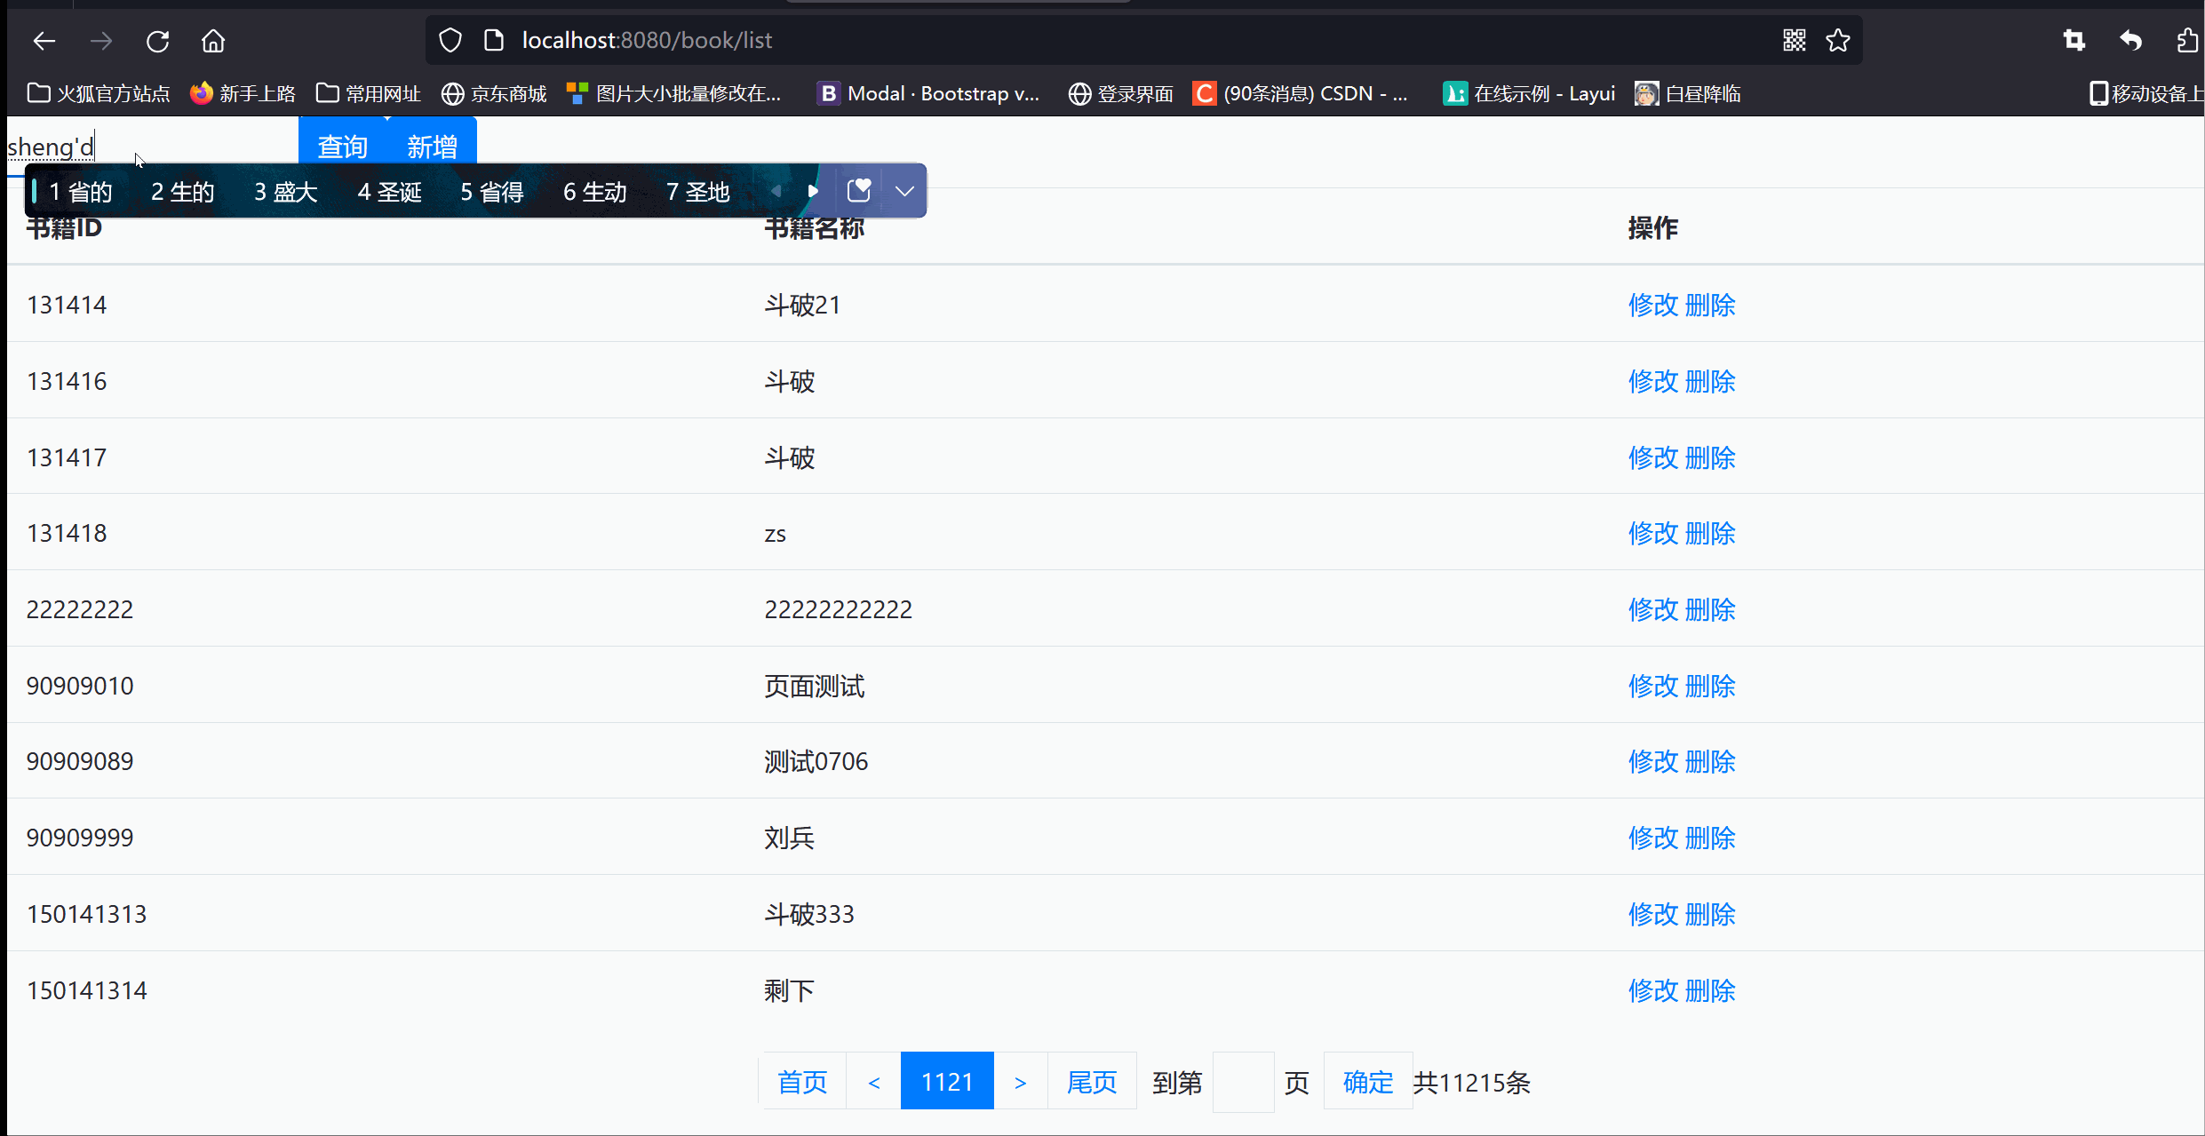This screenshot has height=1136, width=2205.
Task: Return to homepage via the home icon
Action: (212, 41)
